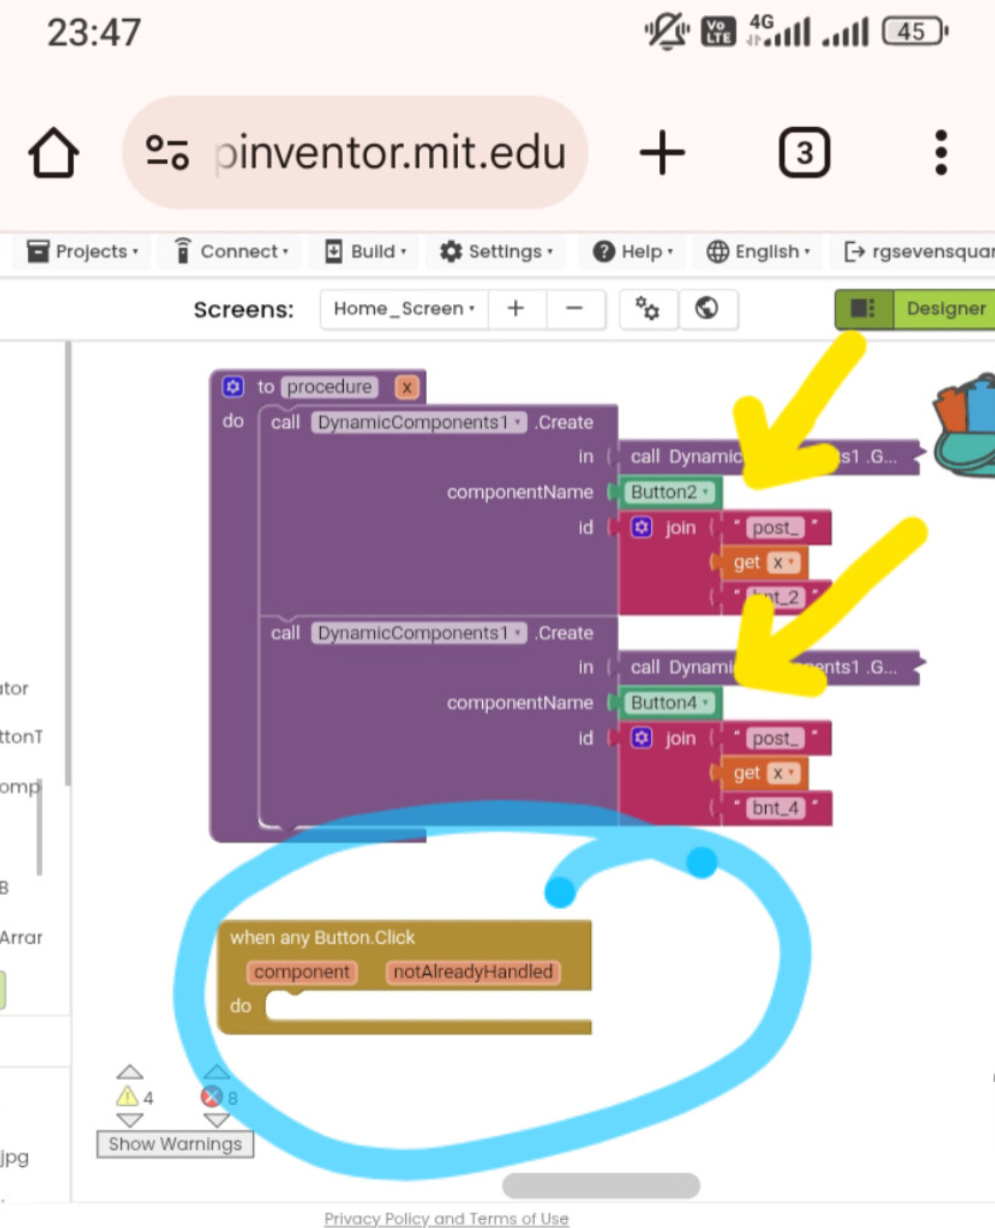Open project properties gears icon
This screenshot has width=995, height=1228.
tap(647, 309)
